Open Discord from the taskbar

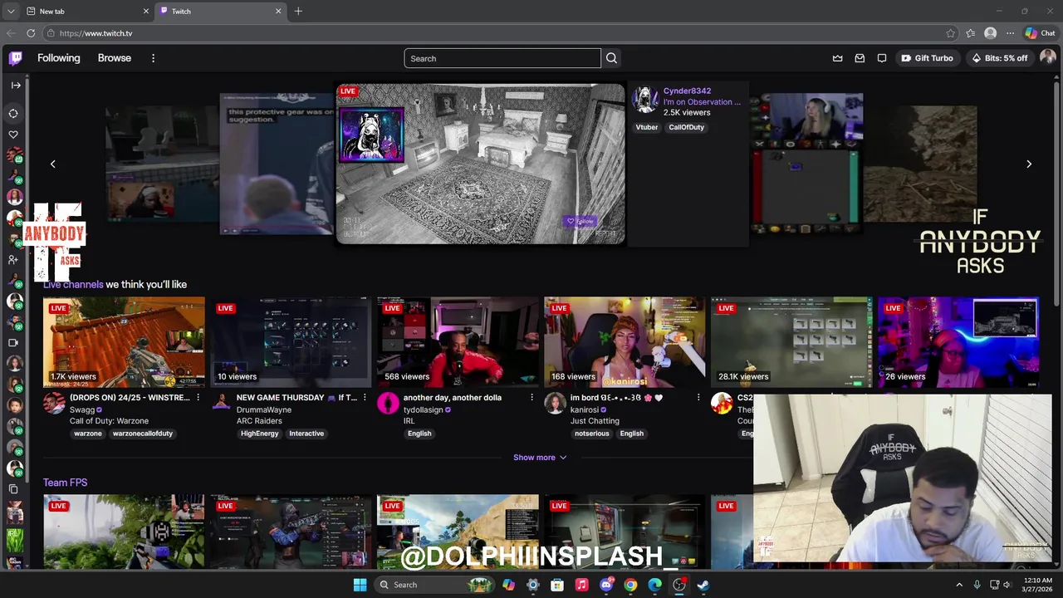606,585
